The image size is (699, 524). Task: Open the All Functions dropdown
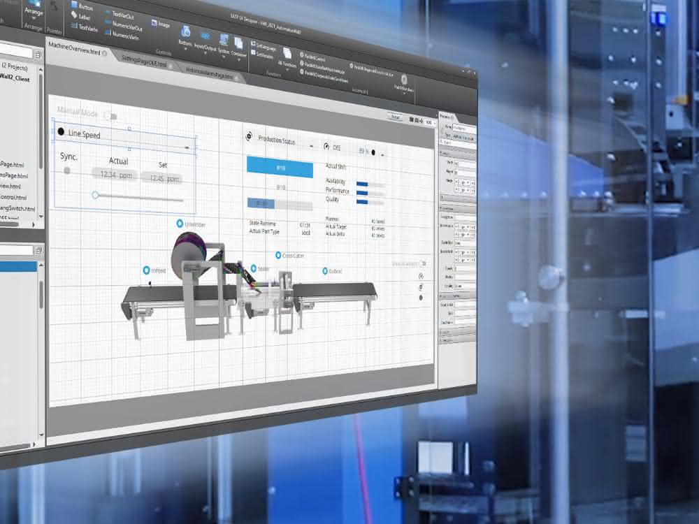click(287, 59)
